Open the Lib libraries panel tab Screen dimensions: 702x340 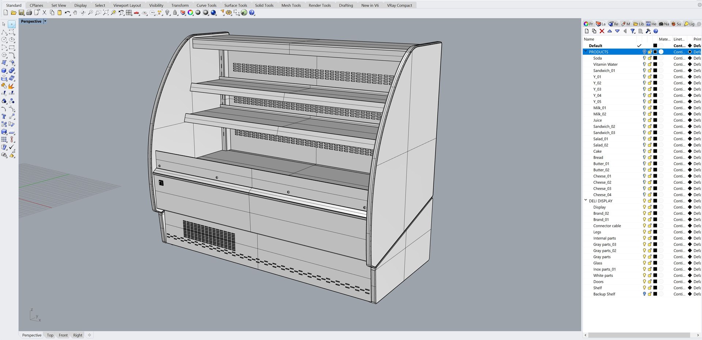point(639,24)
